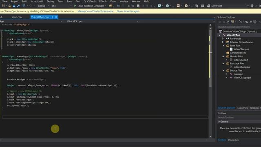Switch to the Class View tab
This screenshot has height=147, width=261.
pyautogui.click(x=243, y=108)
